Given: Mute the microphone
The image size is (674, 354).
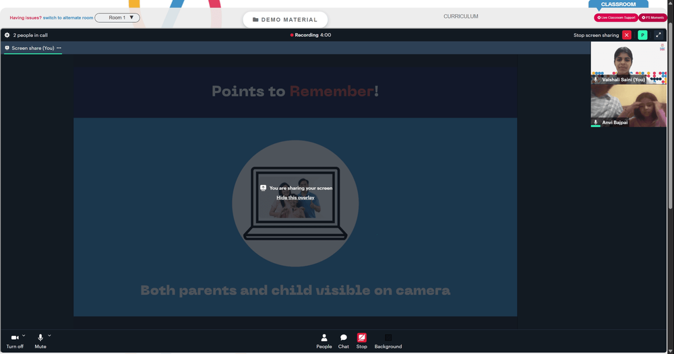Looking at the screenshot, I should [40, 341].
